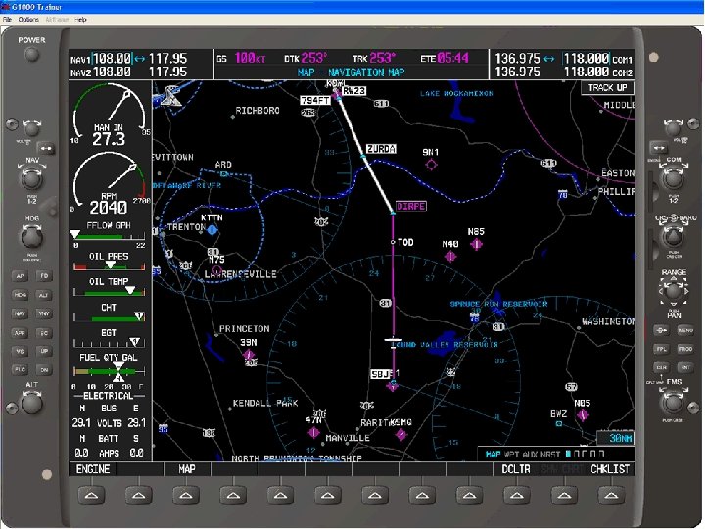Click the MENU key
The image size is (705, 529).
(685, 330)
